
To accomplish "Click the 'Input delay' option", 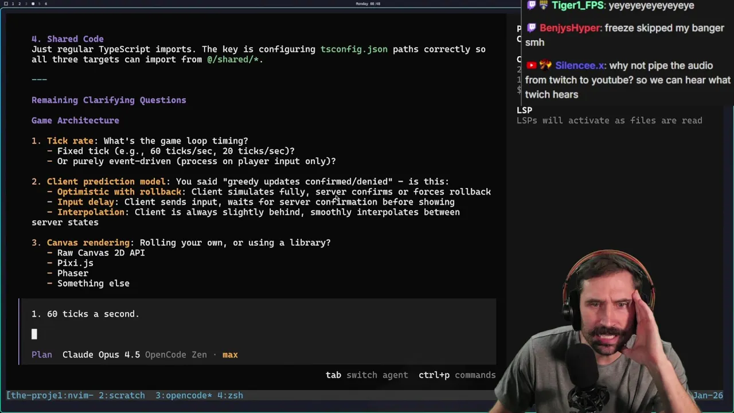I will (x=85, y=202).
